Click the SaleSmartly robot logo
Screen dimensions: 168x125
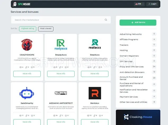pos(27,93)
